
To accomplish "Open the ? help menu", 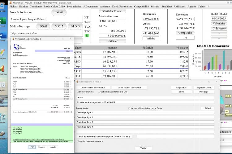I will point(208,6).
